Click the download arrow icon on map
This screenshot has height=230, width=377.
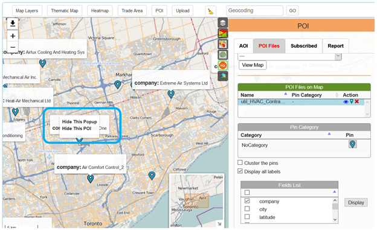13,24
